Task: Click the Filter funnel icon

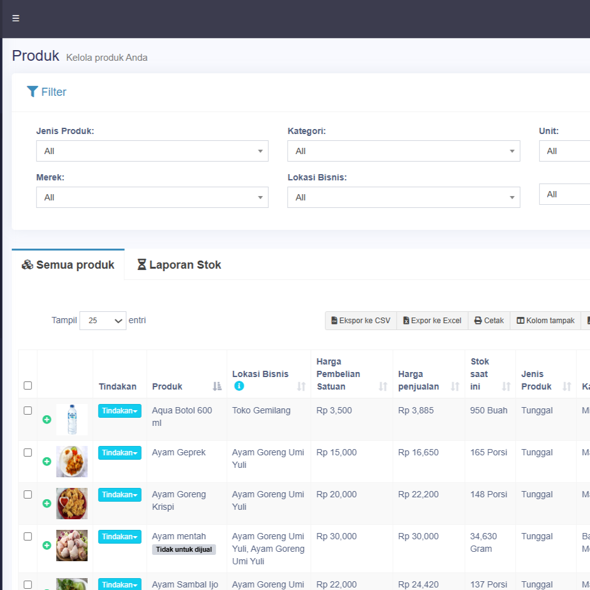Action: pyautogui.click(x=33, y=91)
